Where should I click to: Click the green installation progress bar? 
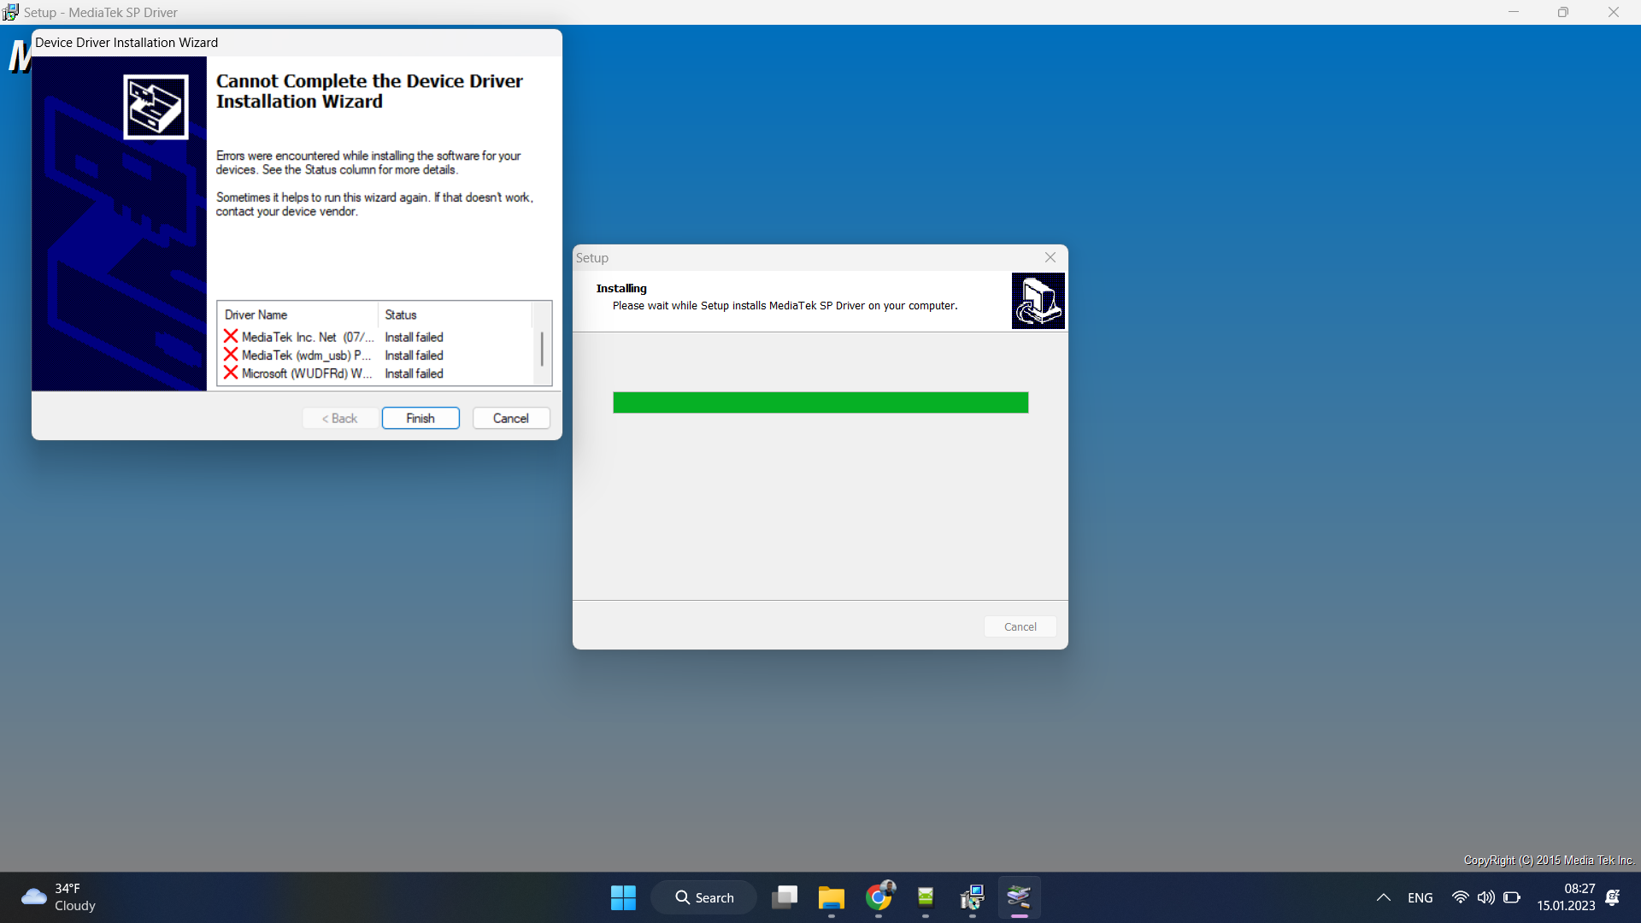coord(820,403)
